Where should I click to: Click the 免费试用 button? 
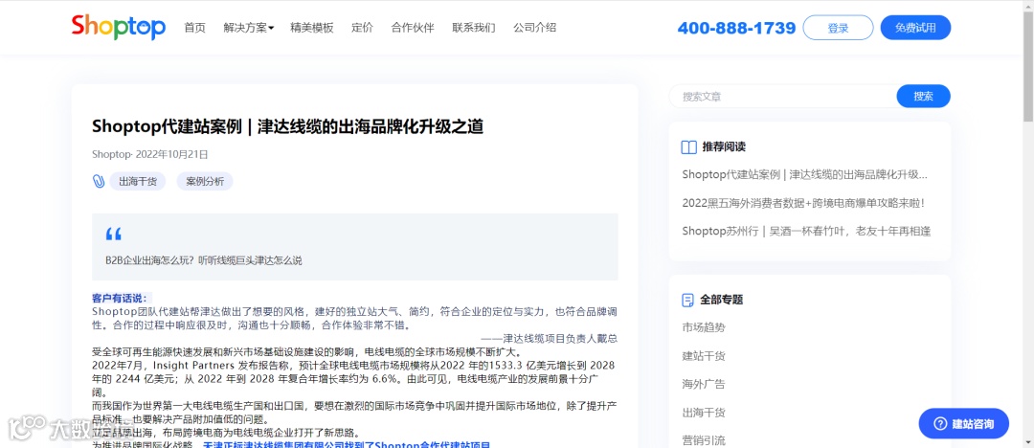915,28
